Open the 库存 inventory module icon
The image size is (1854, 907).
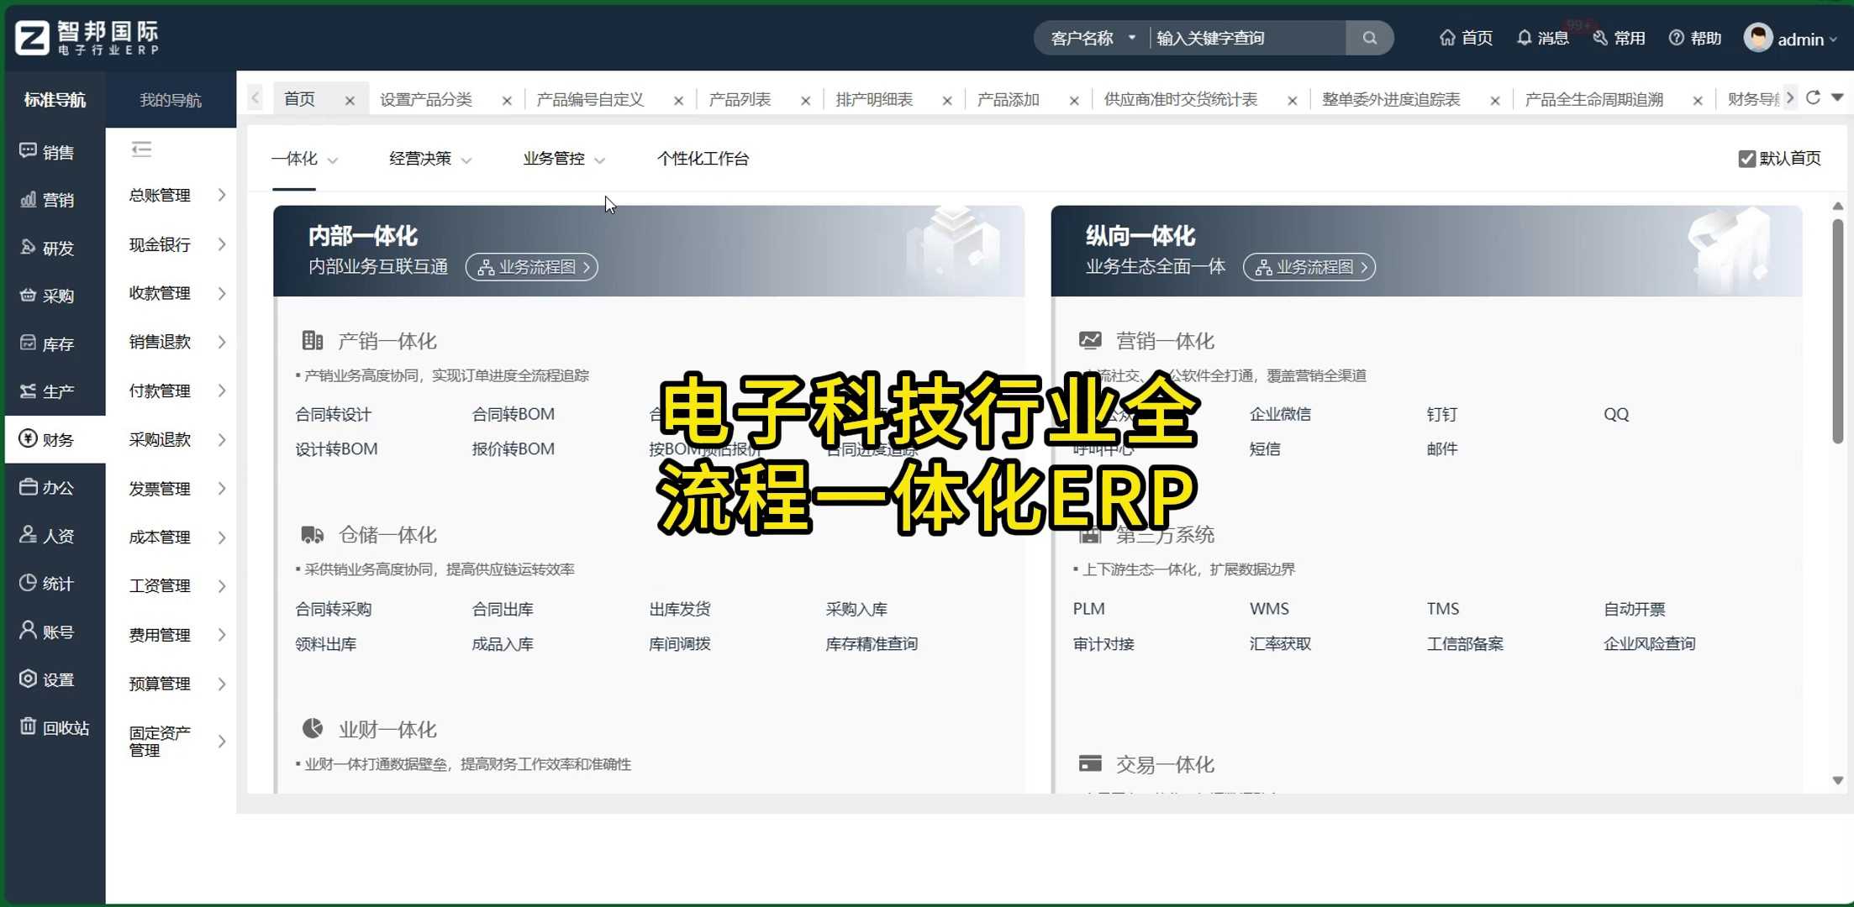point(28,343)
